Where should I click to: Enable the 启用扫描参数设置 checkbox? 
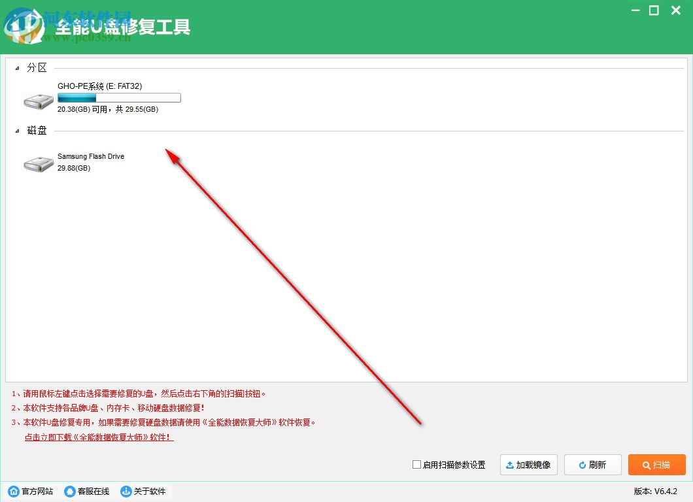(x=416, y=465)
